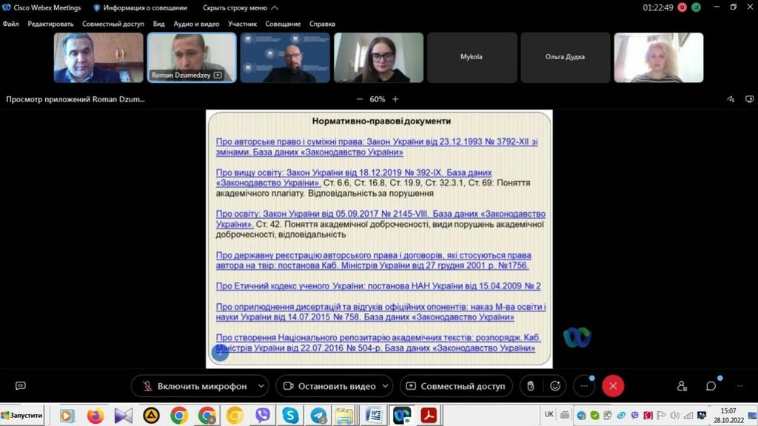Click the raise hand gesture icon
Screen dimensions: 758x426
[531, 386]
